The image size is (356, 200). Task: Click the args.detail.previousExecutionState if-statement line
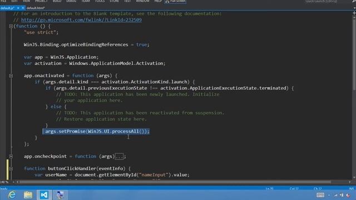[x=170, y=88]
